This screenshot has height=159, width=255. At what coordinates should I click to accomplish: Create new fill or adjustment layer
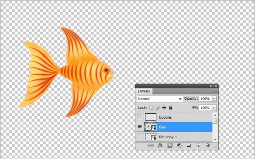[x=179, y=145]
